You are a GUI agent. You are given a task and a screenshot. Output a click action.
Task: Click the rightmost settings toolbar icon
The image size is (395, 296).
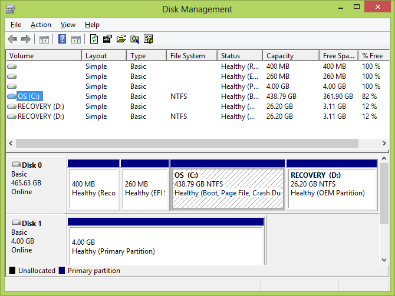click(149, 39)
